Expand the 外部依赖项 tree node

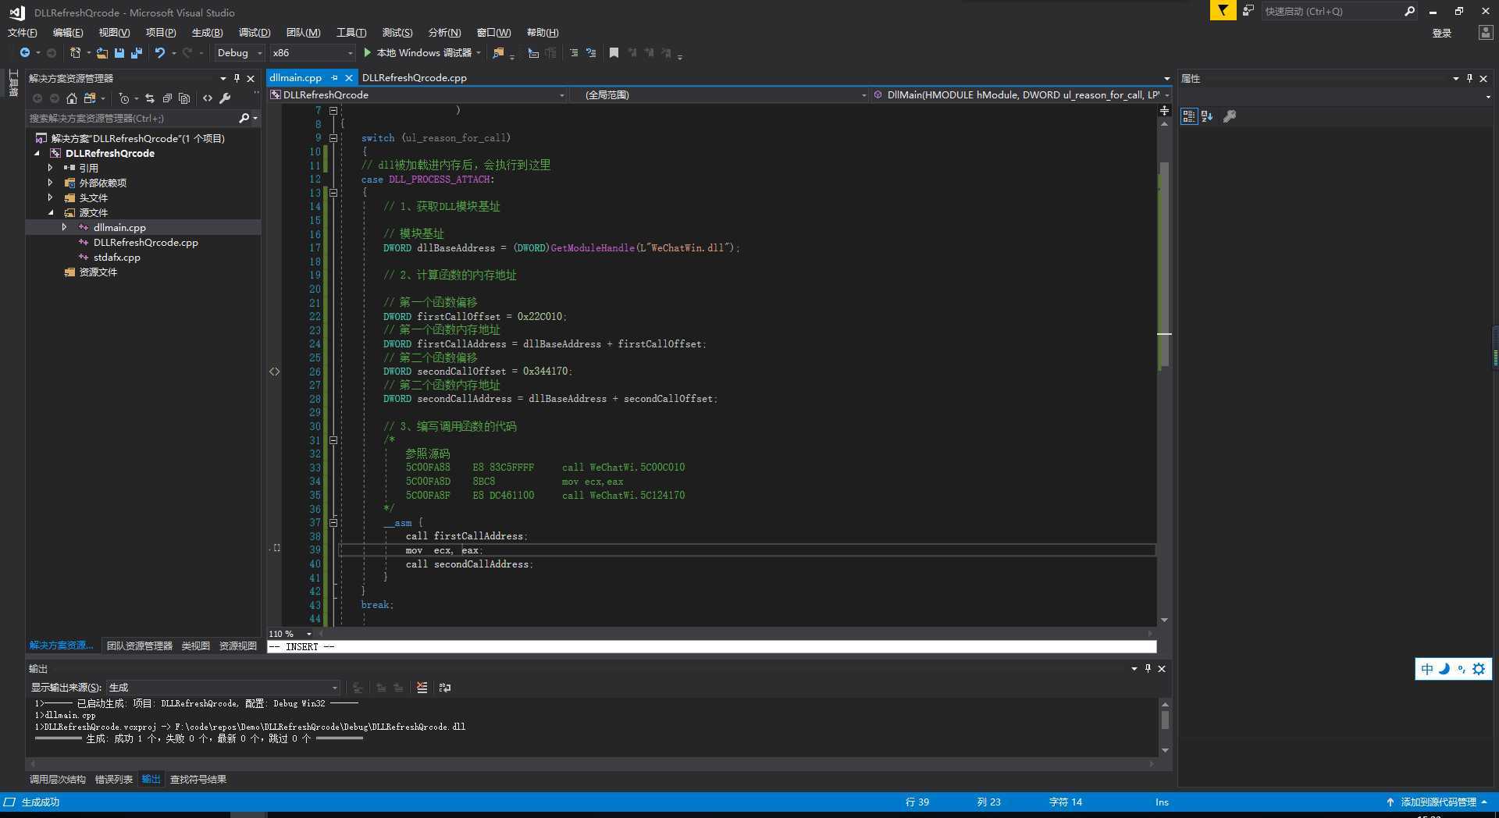pyautogui.click(x=50, y=183)
